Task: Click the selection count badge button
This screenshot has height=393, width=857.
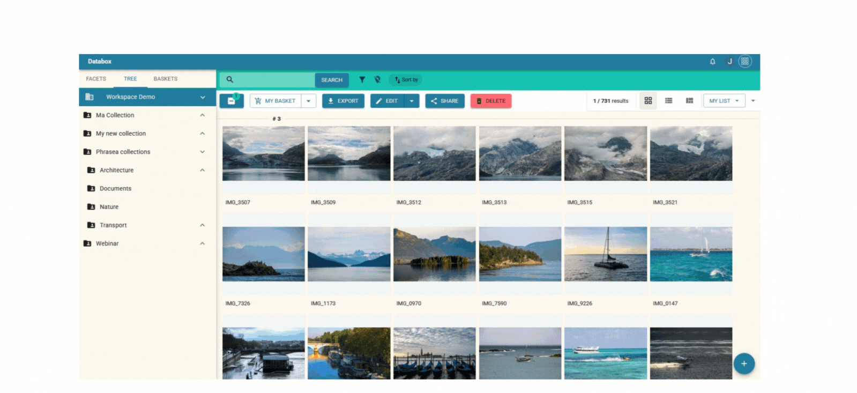Action: [232, 101]
